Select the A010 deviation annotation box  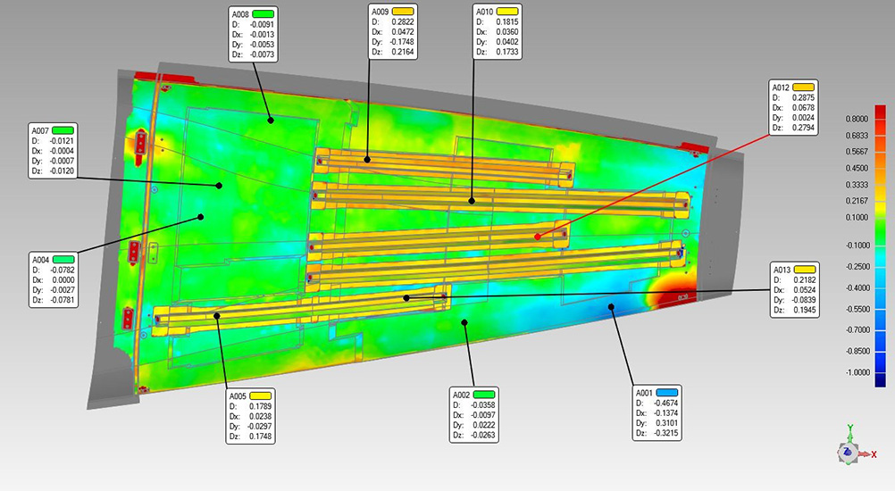[x=496, y=32]
